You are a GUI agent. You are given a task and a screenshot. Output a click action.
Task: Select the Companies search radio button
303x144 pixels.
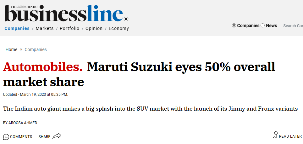click(234, 26)
